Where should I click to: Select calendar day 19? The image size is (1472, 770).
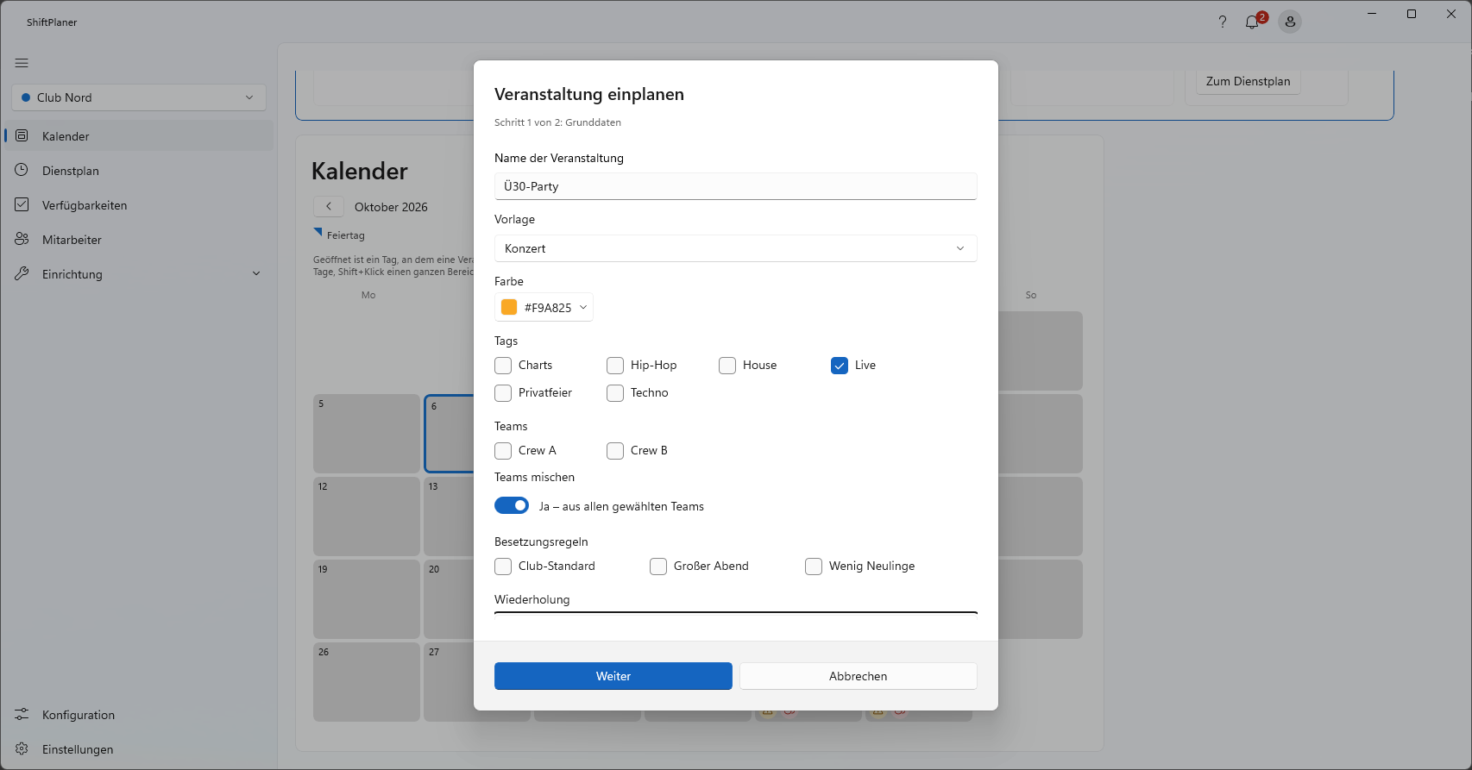click(x=366, y=599)
